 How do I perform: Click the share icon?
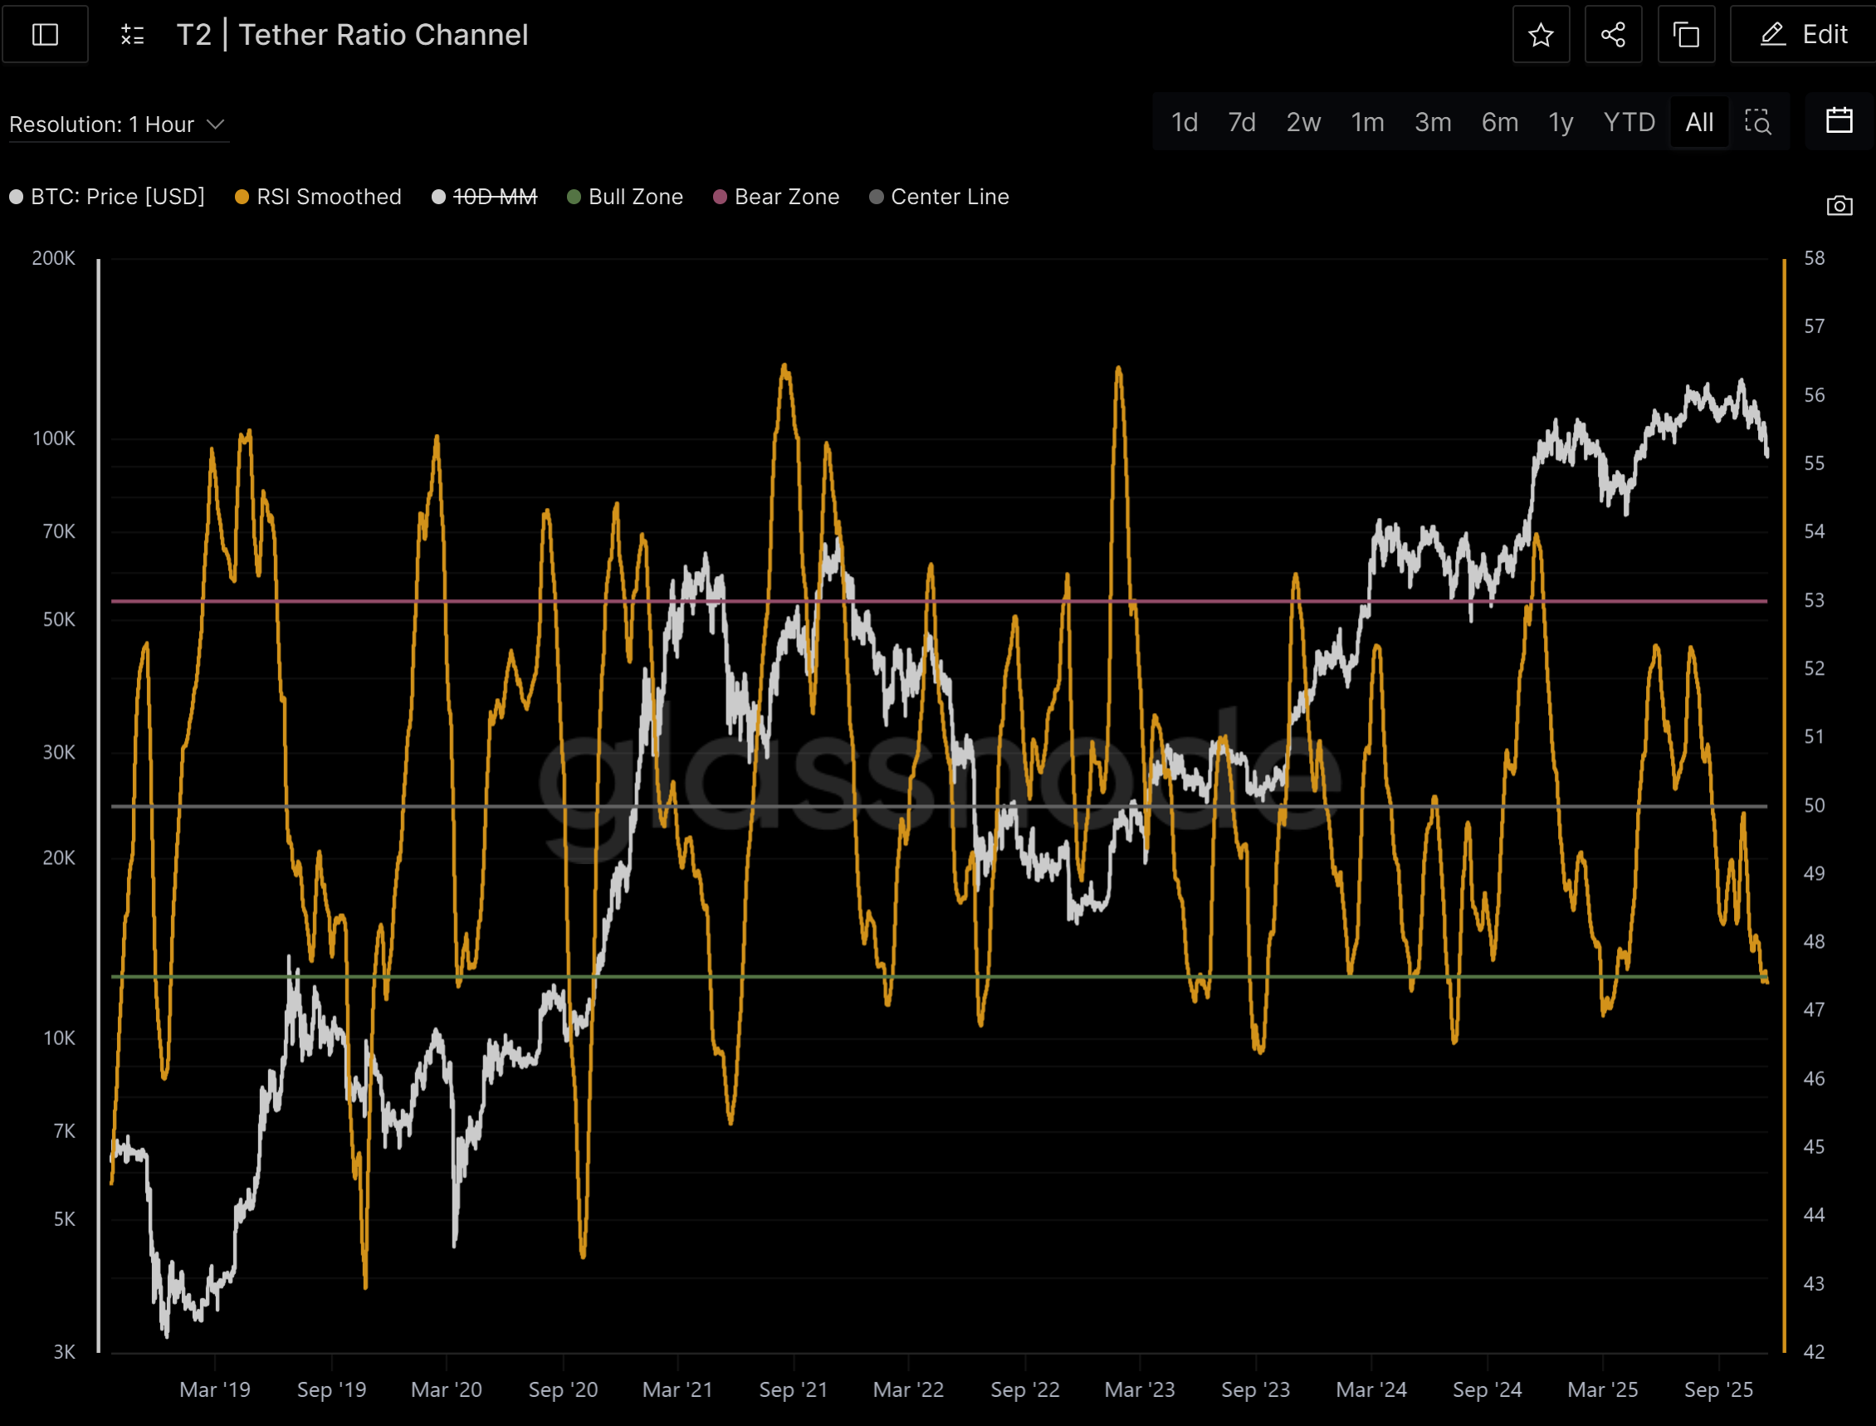[1613, 35]
